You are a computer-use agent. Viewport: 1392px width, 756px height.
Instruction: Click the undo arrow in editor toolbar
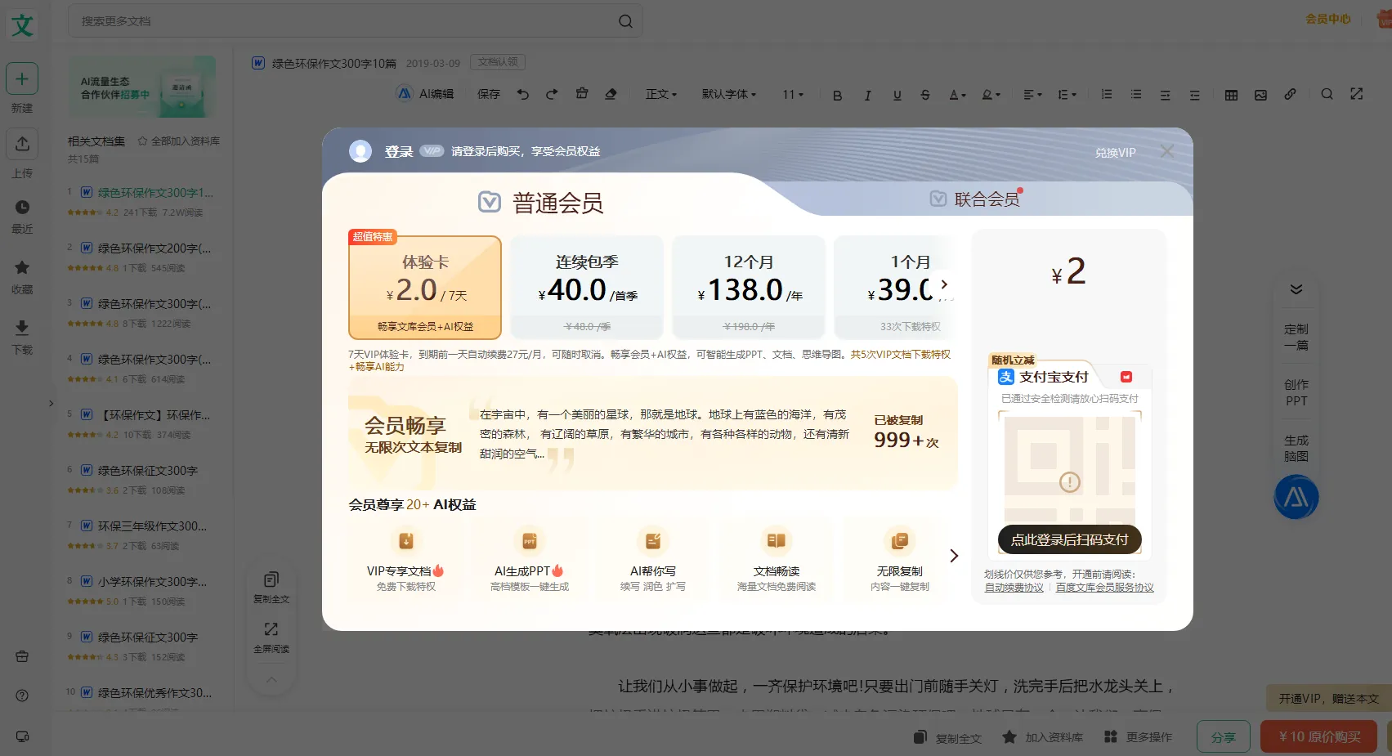[x=523, y=95]
